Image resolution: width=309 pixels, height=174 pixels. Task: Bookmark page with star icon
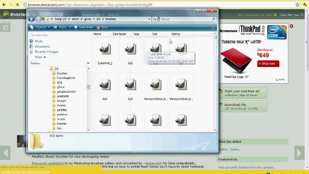[x=297, y=4]
